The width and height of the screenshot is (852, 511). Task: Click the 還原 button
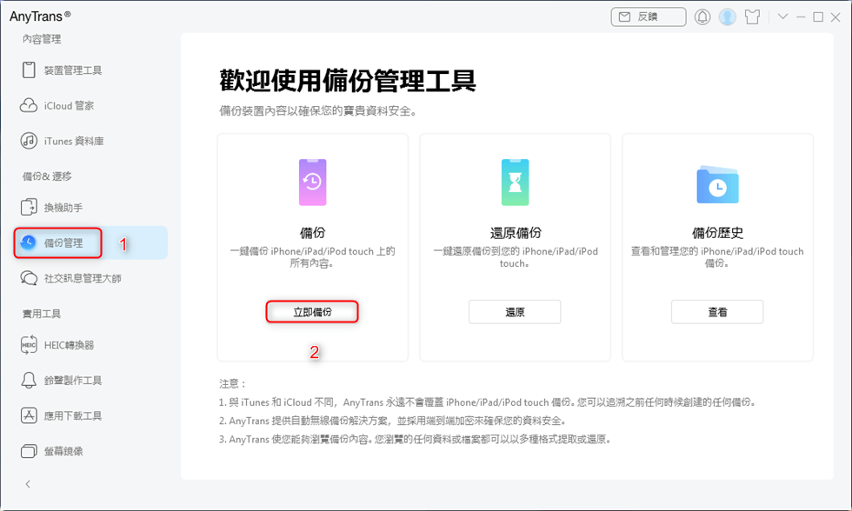point(515,312)
